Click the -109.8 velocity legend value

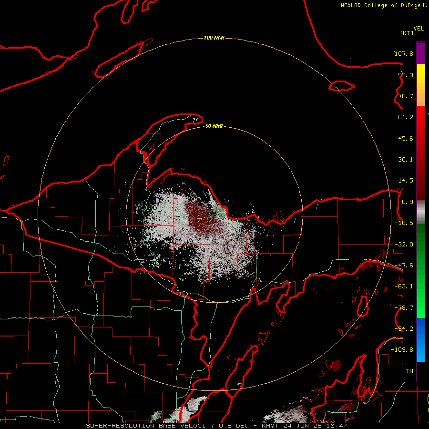click(x=402, y=350)
